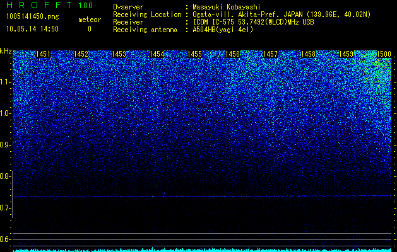The width and height of the screenshot is (397, 252).
Task: Click the 1452 time marker
Action: (x=81, y=54)
